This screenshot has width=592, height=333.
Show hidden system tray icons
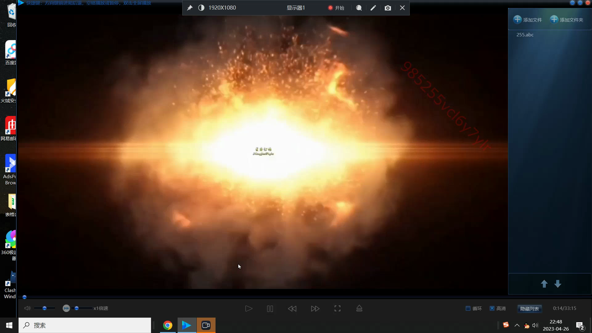[517, 325]
